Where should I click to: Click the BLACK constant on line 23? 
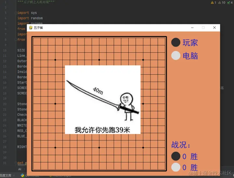[22, 120]
